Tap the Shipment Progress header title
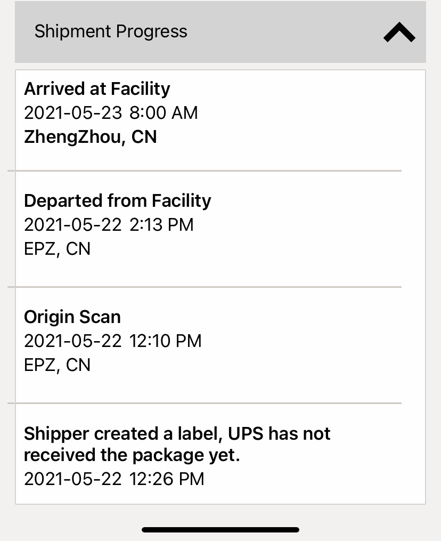Image resolution: width=441 pixels, height=541 pixels. tap(111, 31)
